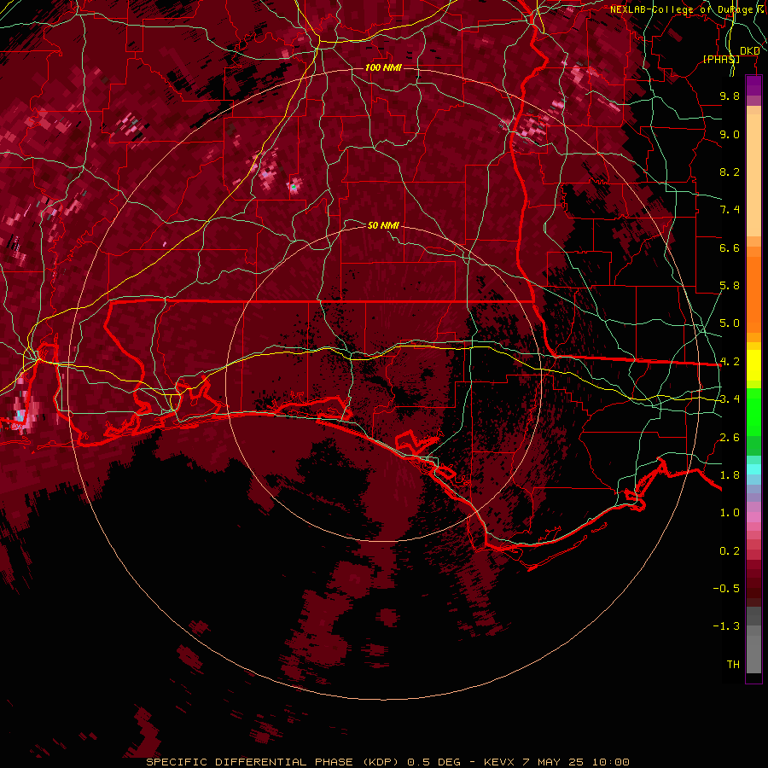768x768 pixels.
Task: Click the "0.5 DEG" elevation text
Action: pos(434,762)
